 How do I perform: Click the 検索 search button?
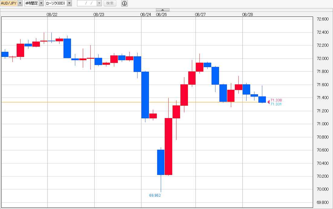tap(110, 3)
